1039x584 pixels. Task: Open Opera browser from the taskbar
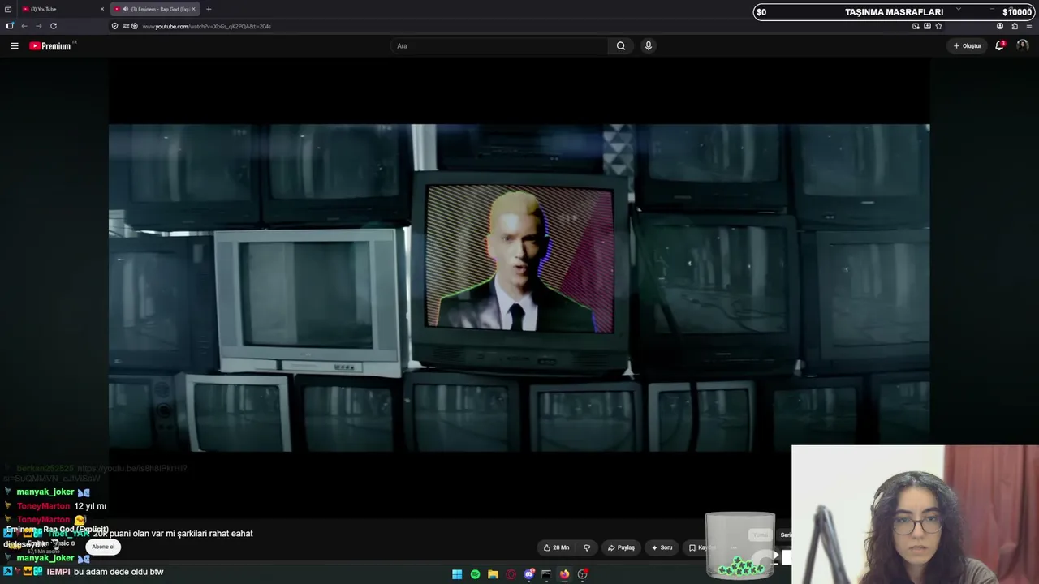pos(511,574)
